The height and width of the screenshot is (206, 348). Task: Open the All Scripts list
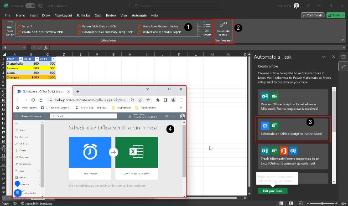tap(207, 29)
